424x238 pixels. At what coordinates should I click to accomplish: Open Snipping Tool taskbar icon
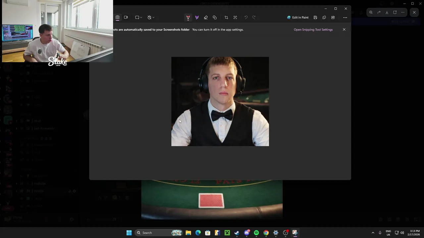pos(295,233)
